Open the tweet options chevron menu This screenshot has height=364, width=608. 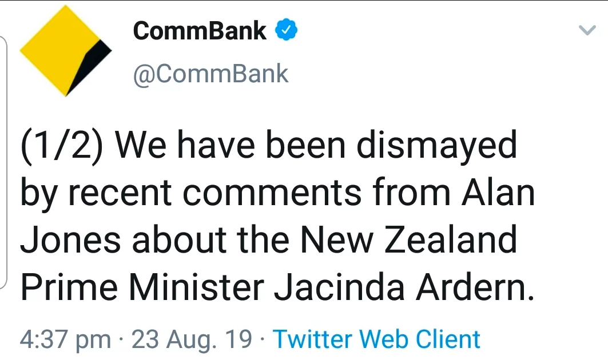[x=588, y=31]
